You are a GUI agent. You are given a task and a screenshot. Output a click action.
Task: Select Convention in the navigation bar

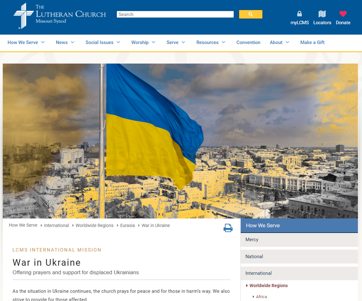click(248, 43)
